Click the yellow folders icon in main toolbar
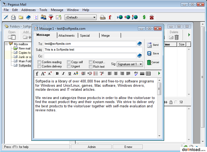This screenshot has width=207, height=152. 21,17
